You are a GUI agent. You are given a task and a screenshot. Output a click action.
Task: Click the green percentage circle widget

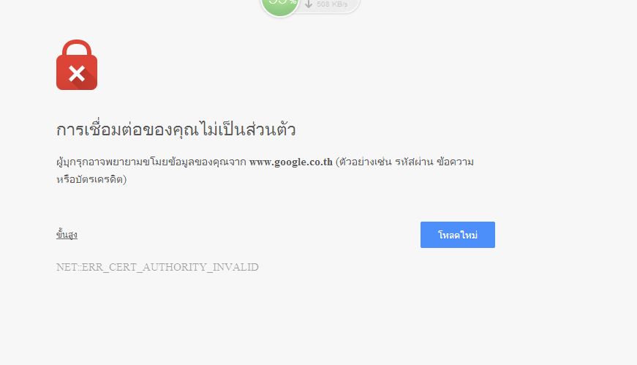pyautogui.click(x=280, y=6)
